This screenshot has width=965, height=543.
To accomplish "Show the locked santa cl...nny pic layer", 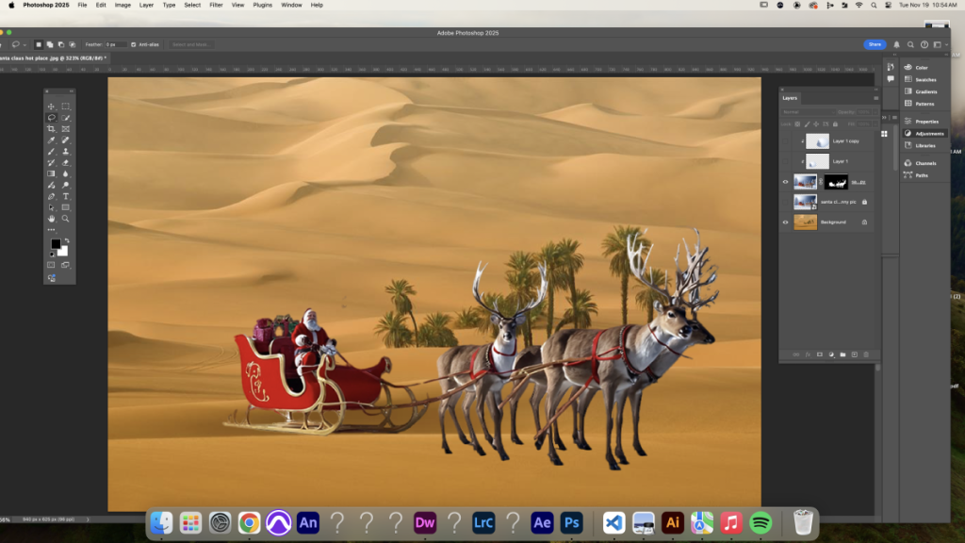I will pyautogui.click(x=785, y=202).
